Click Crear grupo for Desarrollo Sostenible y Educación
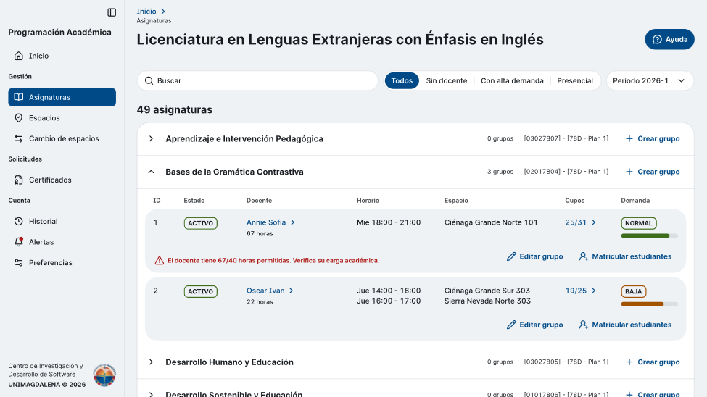The image size is (707, 397). (653, 394)
